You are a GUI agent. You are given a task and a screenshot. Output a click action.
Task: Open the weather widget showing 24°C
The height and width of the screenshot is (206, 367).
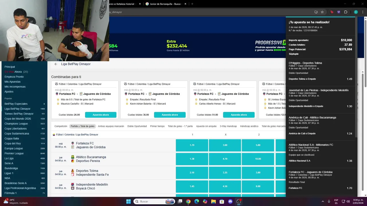point(16,201)
